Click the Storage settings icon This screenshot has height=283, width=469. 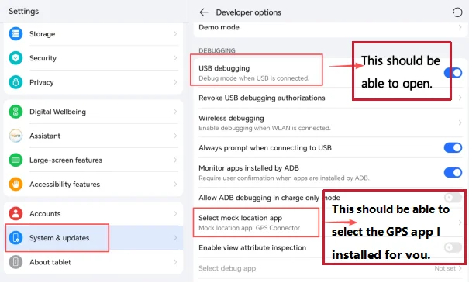(16, 34)
